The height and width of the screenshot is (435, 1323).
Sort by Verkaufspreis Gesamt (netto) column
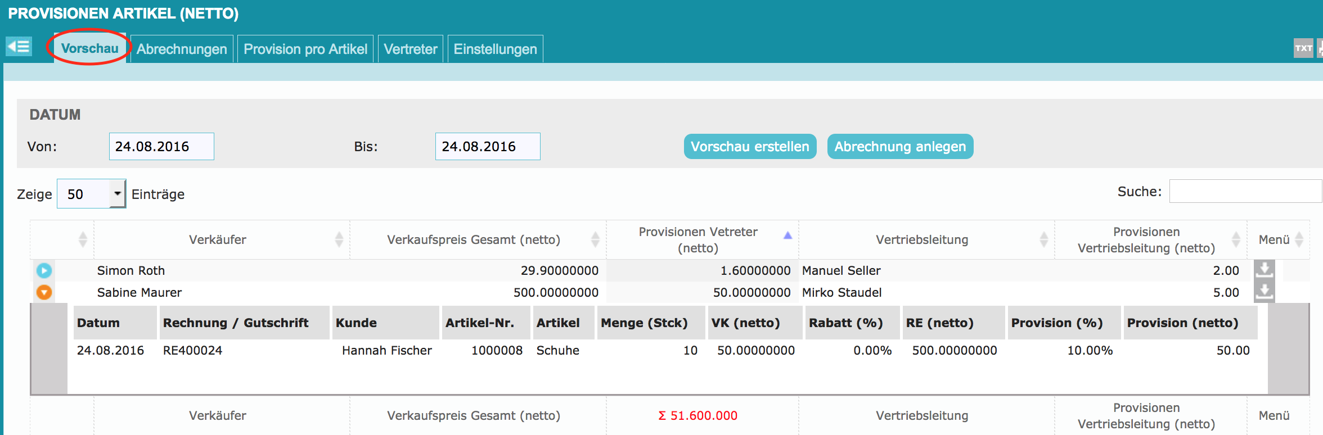coord(473,240)
